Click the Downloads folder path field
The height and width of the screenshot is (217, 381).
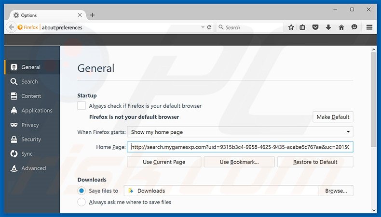click(x=221, y=191)
